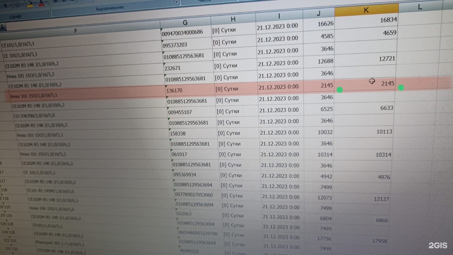Apply the fill color bucket button

pos(30,3)
